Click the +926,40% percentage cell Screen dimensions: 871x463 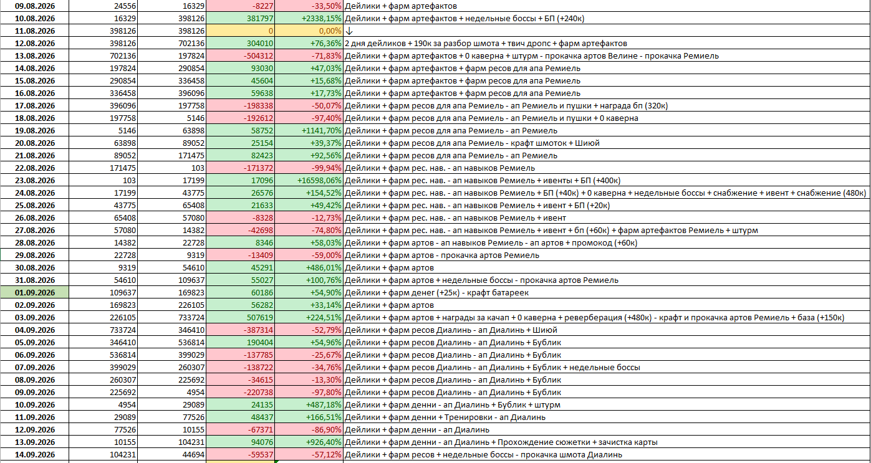click(309, 442)
